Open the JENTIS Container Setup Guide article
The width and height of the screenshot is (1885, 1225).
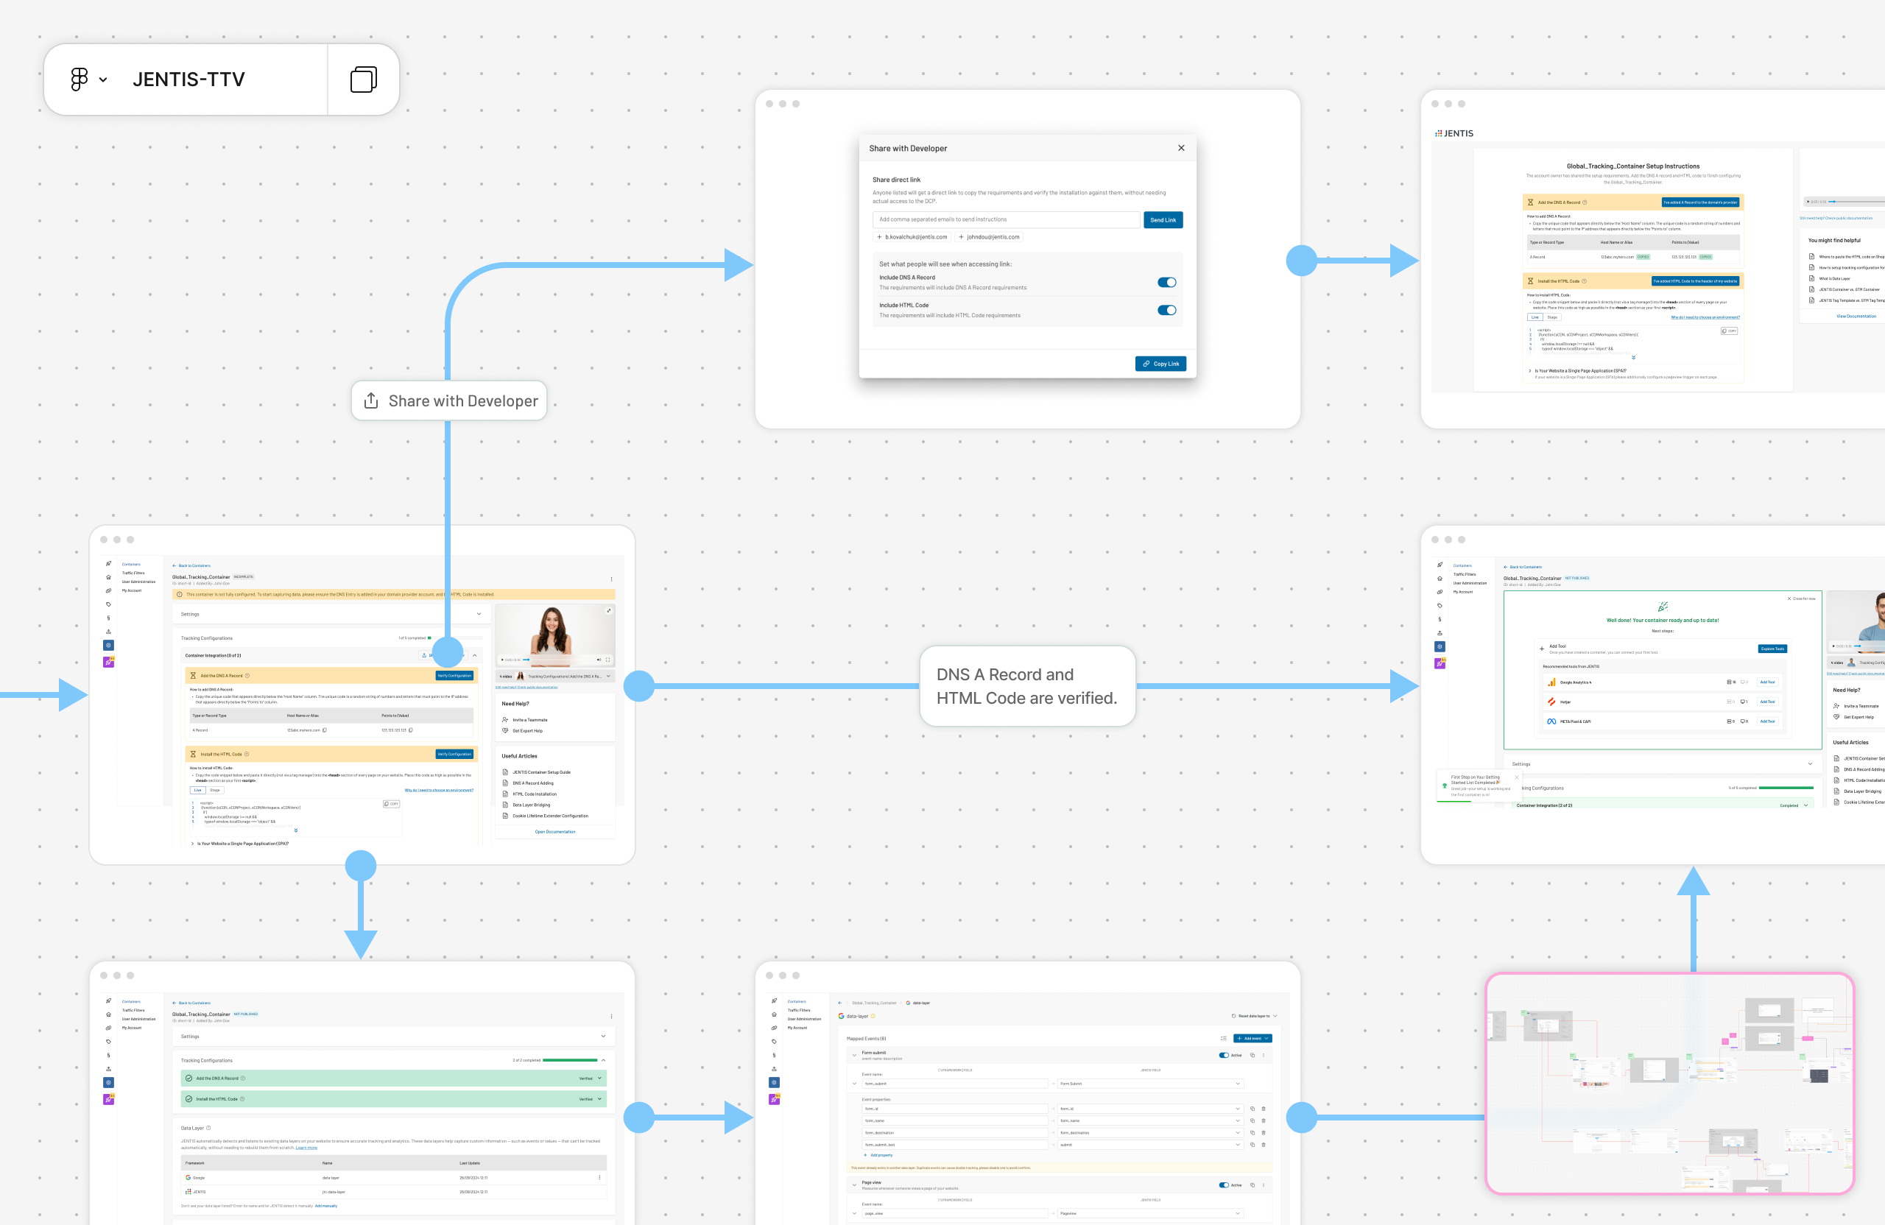click(x=541, y=772)
